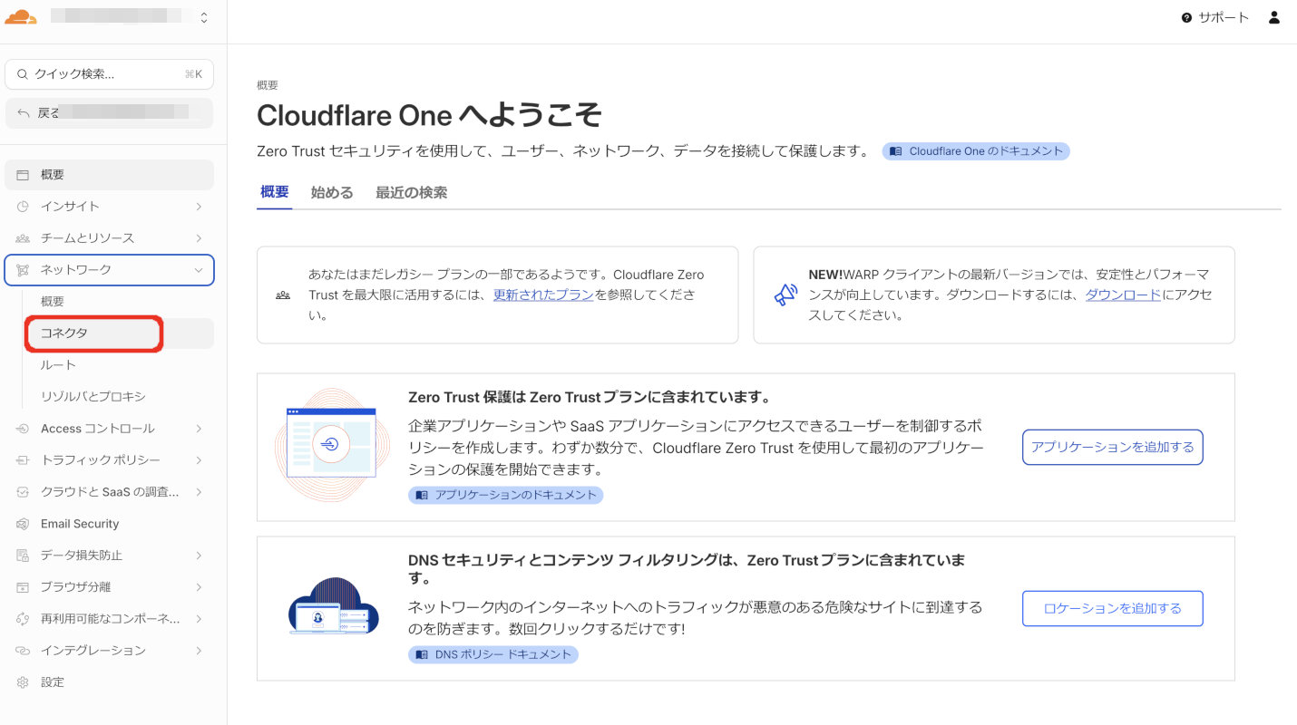Click the 設定 gear icon

coord(23,682)
